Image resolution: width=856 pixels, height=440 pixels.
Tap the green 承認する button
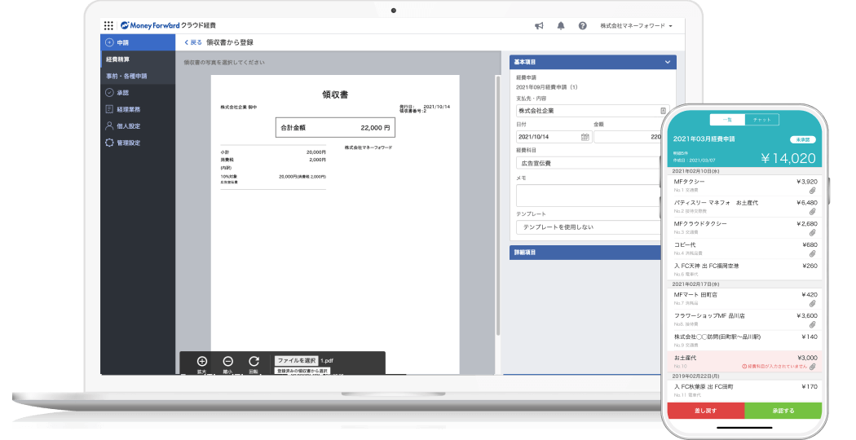point(783,411)
